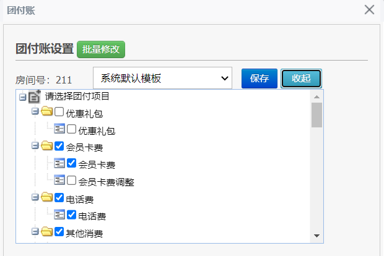The image size is (384, 256).
Task: Click the tree scrollbar down arrow
Action: (316, 236)
